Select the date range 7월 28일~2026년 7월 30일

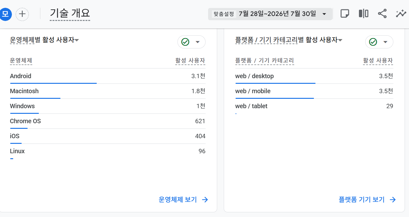pos(277,14)
